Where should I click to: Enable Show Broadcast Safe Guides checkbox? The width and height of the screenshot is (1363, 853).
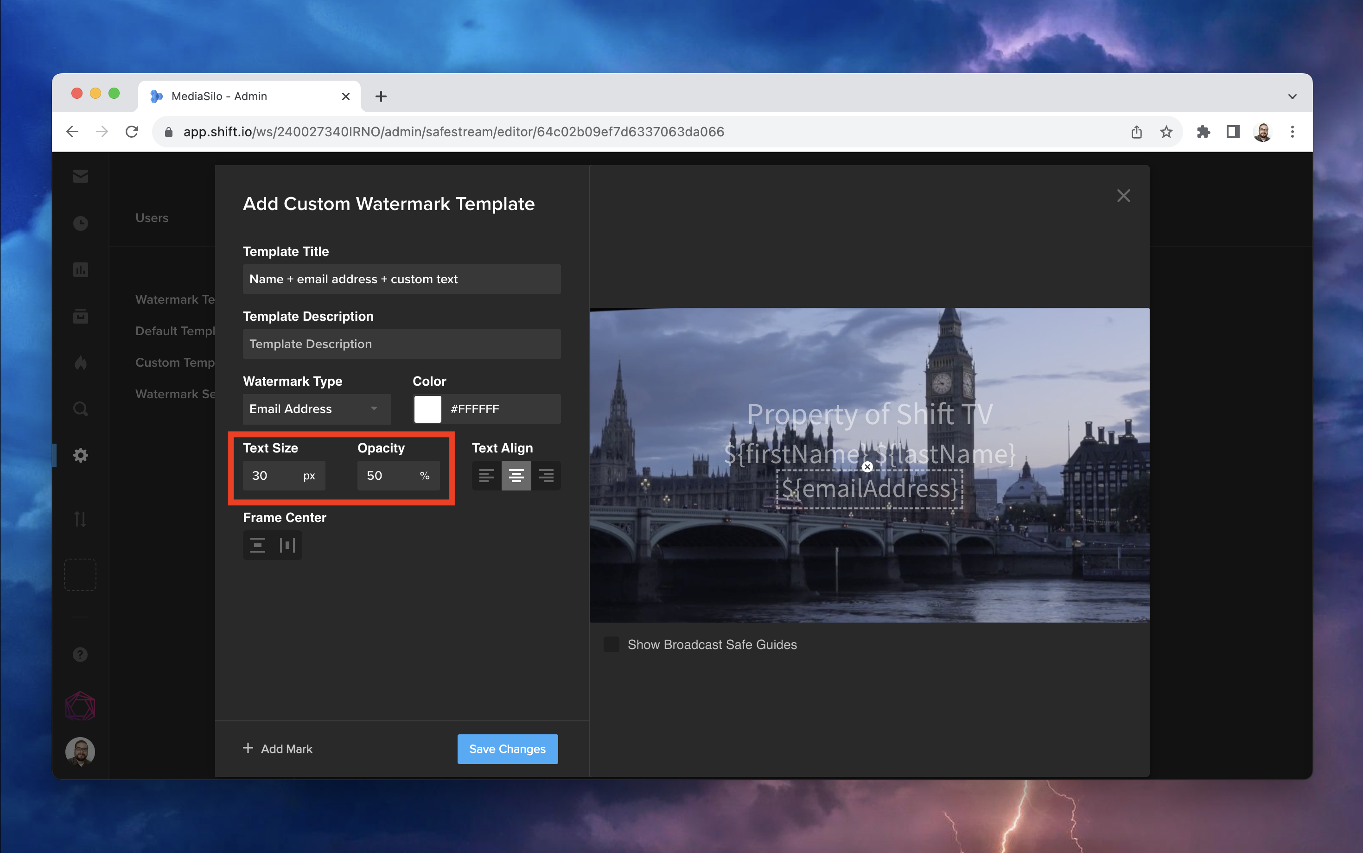(611, 644)
